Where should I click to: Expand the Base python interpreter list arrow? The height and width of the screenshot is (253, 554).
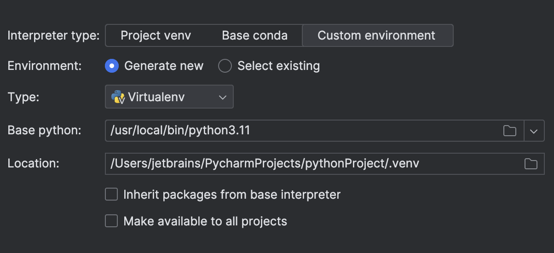(x=534, y=131)
